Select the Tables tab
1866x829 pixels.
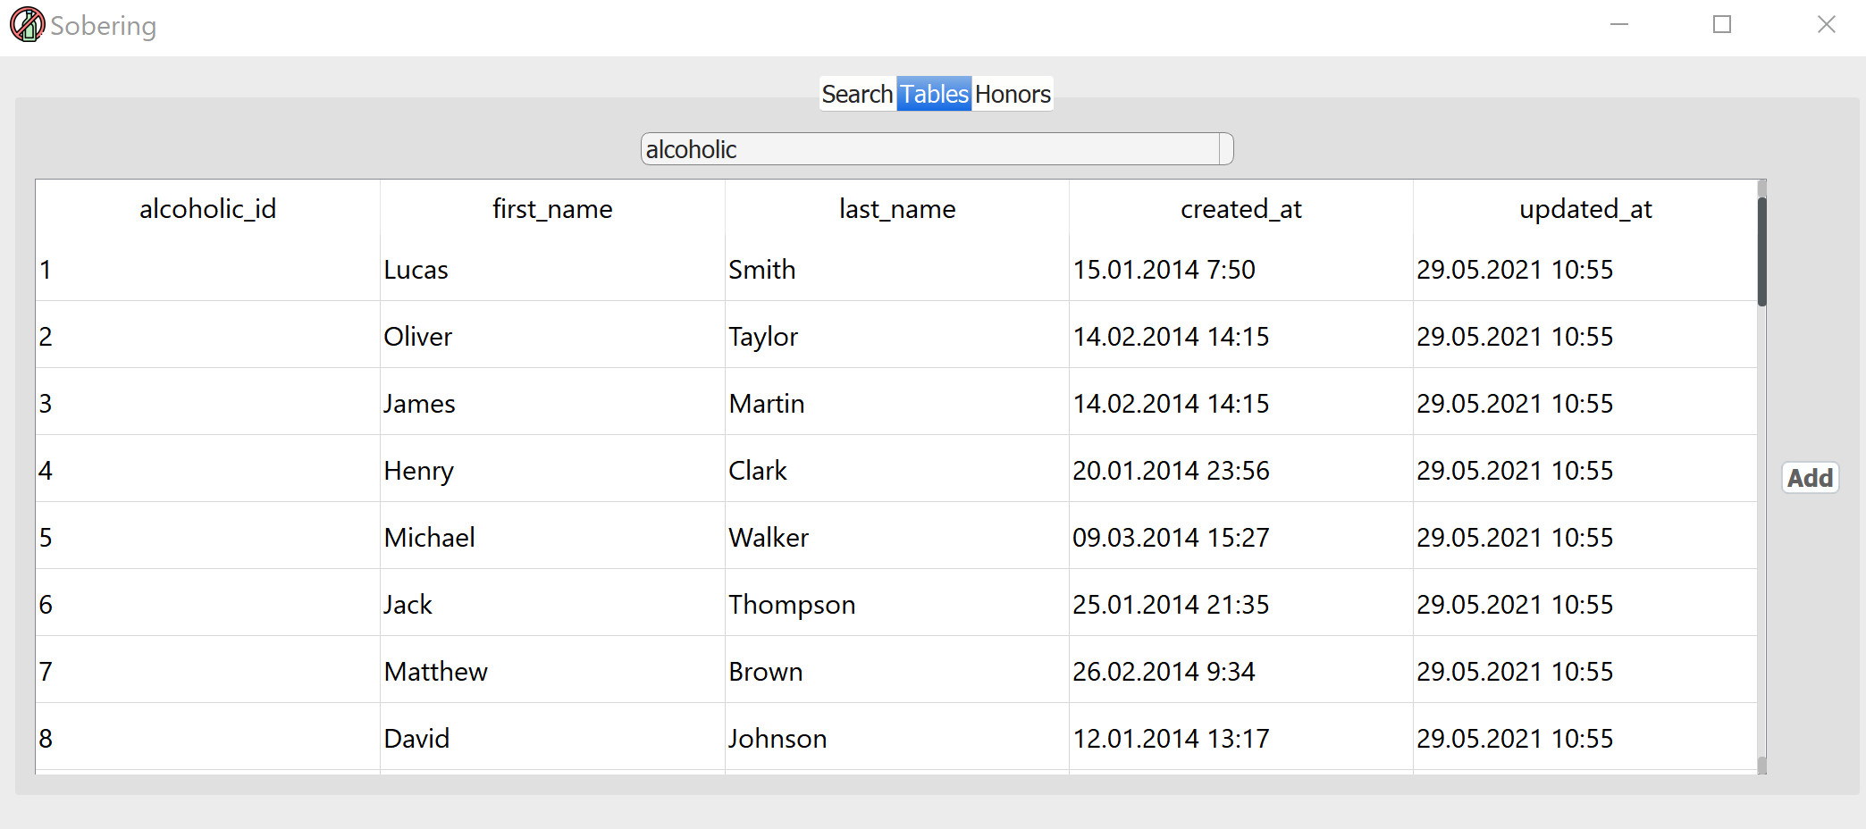934,94
